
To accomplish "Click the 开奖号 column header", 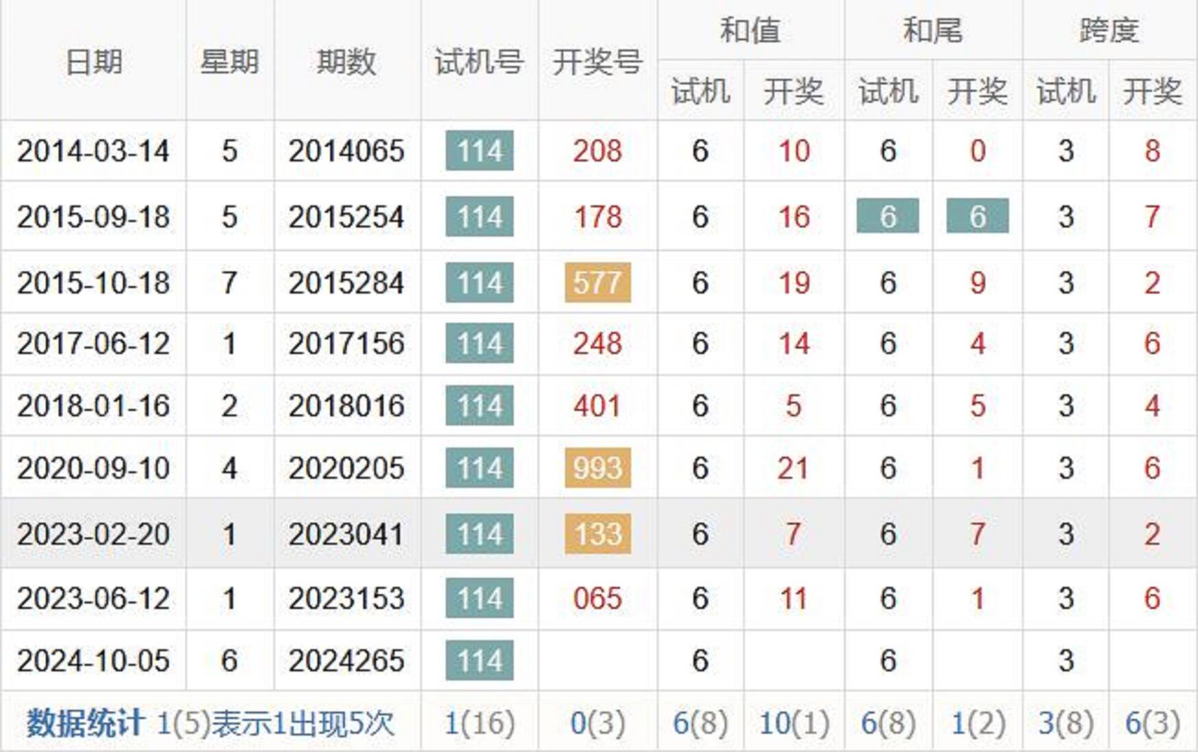I will [597, 62].
